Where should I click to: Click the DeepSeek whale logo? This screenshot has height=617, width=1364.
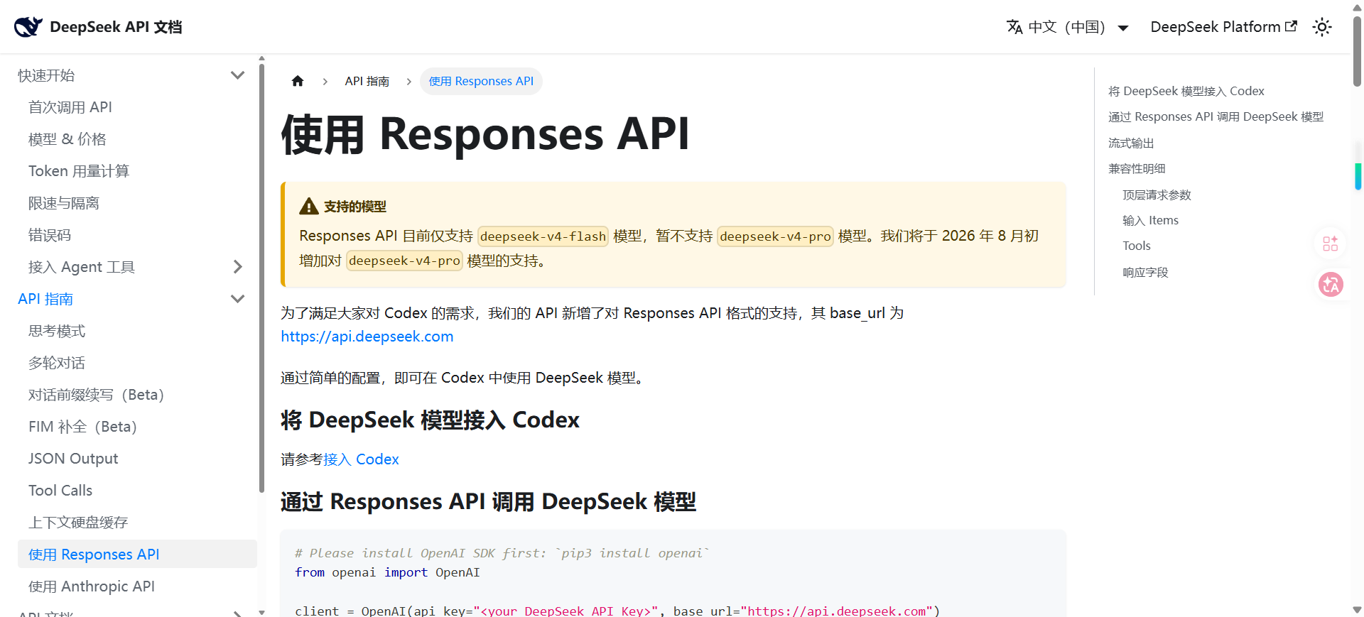(28, 27)
